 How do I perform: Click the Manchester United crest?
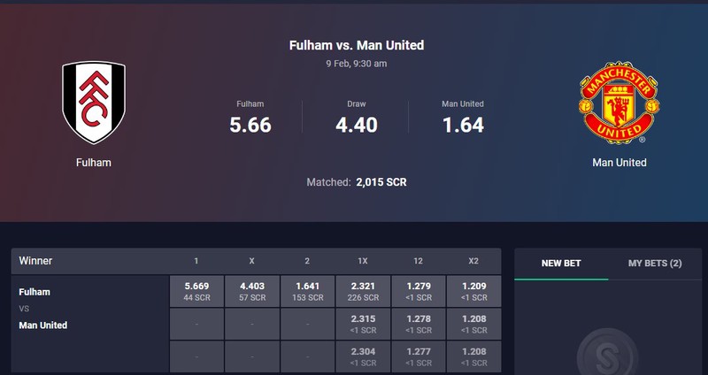coord(619,103)
